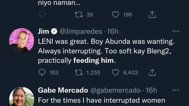Click the verified badge next to Jim
189x106 pixels.
pyautogui.click(x=54, y=31)
